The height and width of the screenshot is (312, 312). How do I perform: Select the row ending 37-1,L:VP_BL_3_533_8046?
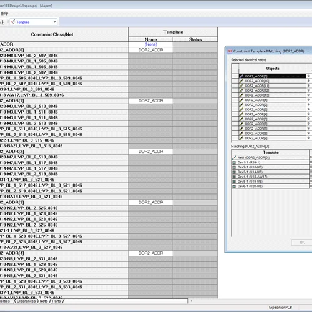coord(64,293)
